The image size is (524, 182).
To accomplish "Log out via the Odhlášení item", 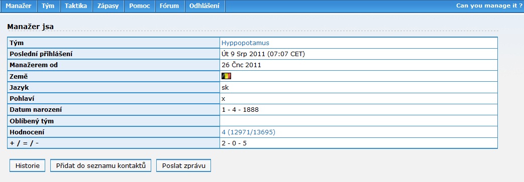I will coord(204,6).
